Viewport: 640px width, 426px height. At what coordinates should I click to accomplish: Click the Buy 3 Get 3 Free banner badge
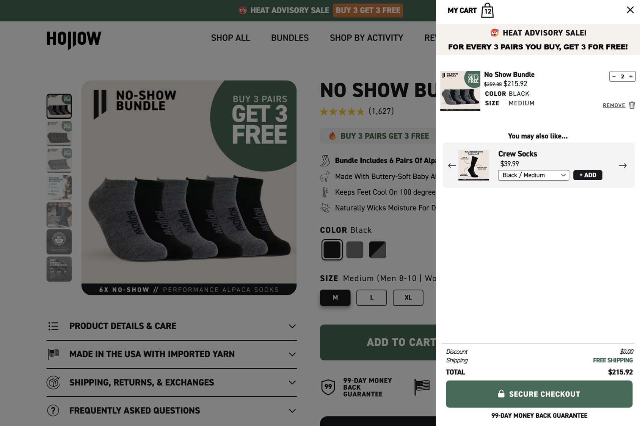pos(368,10)
